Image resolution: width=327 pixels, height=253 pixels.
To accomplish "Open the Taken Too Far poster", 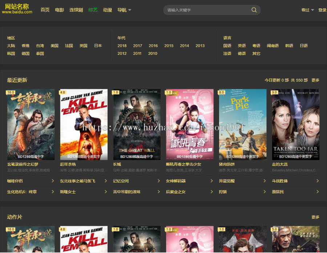I will [x=296, y=125].
